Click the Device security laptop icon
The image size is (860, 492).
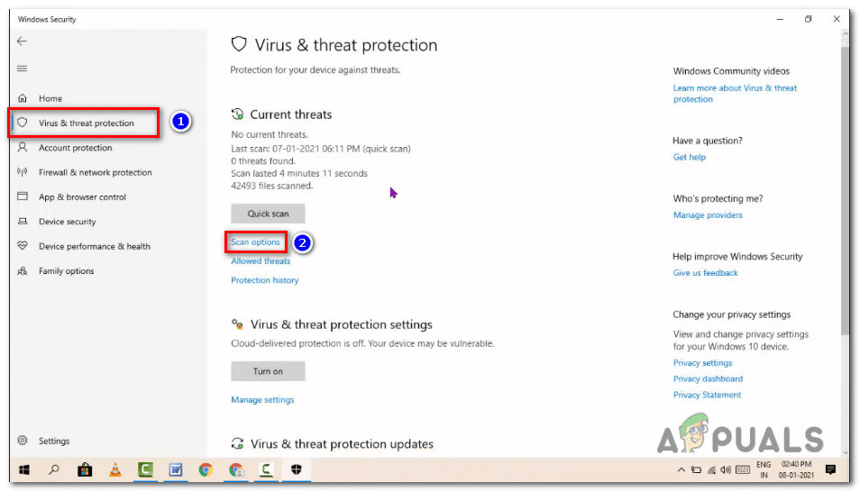pos(23,222)
